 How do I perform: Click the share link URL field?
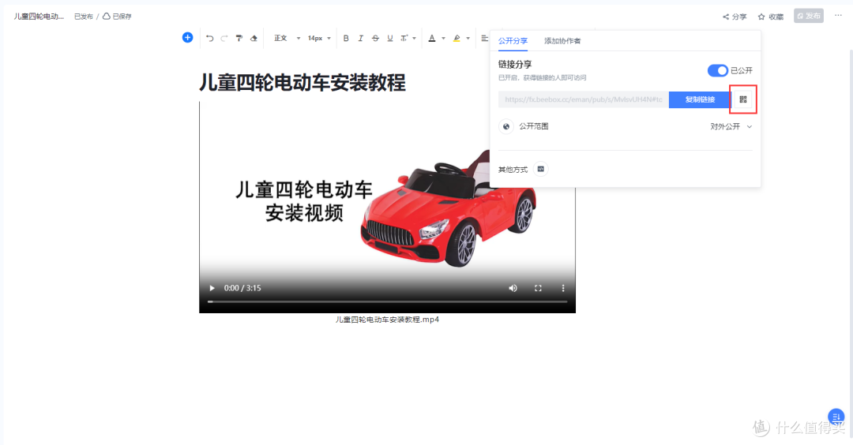tap(583, 99)
